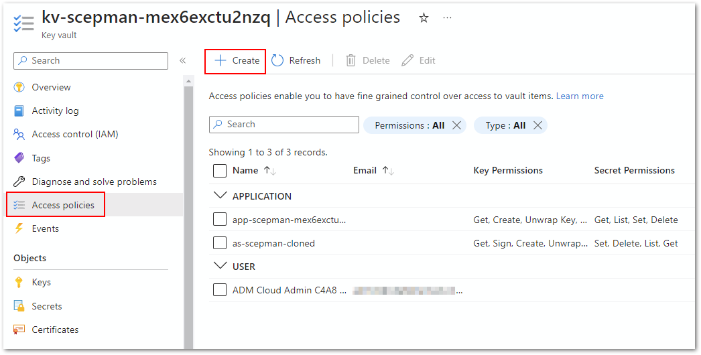Open the ellipsis more options menu
The height and width of the screenshot is (355, 701).
[448, 18]
